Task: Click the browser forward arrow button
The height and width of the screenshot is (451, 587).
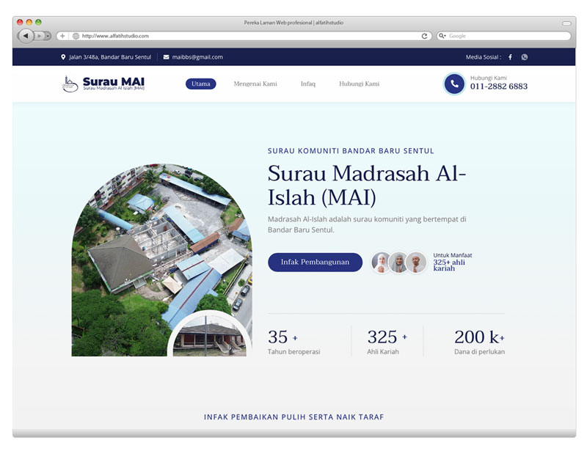Action: (x=40, y=35)
